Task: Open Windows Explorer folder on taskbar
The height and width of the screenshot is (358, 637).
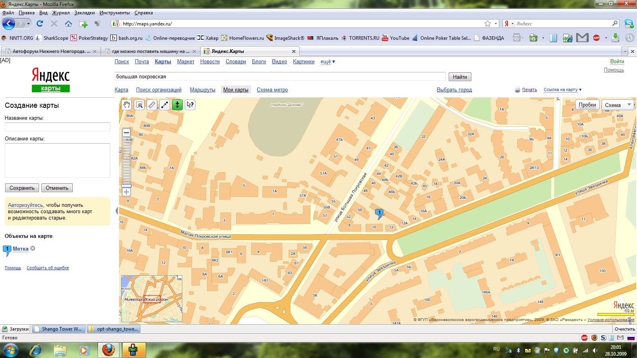Action: (x=60, y=350)
